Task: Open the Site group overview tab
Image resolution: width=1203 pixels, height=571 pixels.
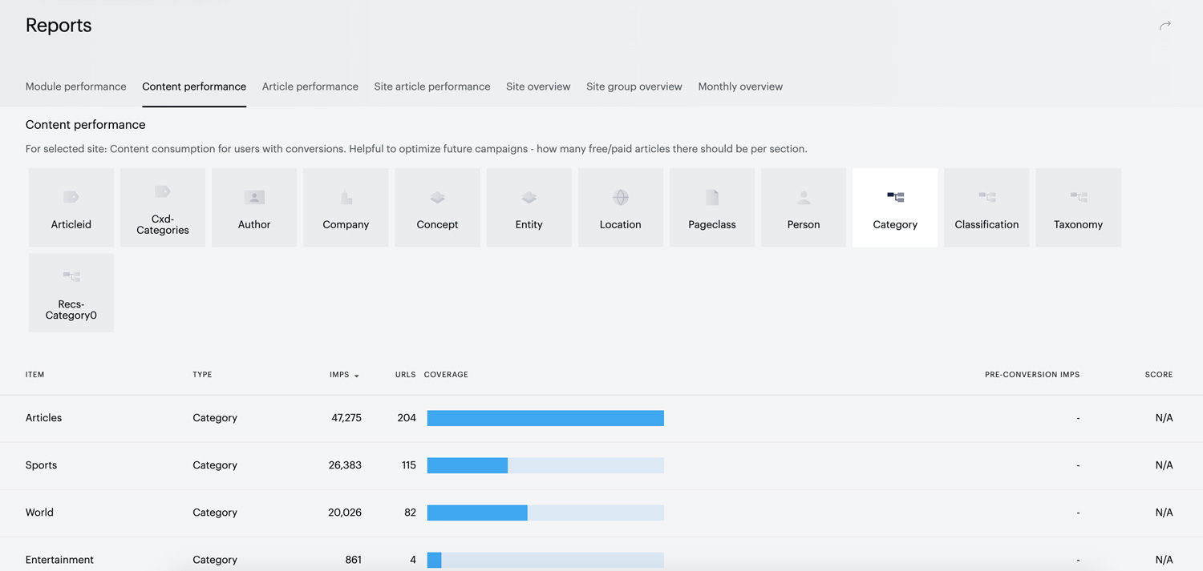Action: (x=634, y=86)
